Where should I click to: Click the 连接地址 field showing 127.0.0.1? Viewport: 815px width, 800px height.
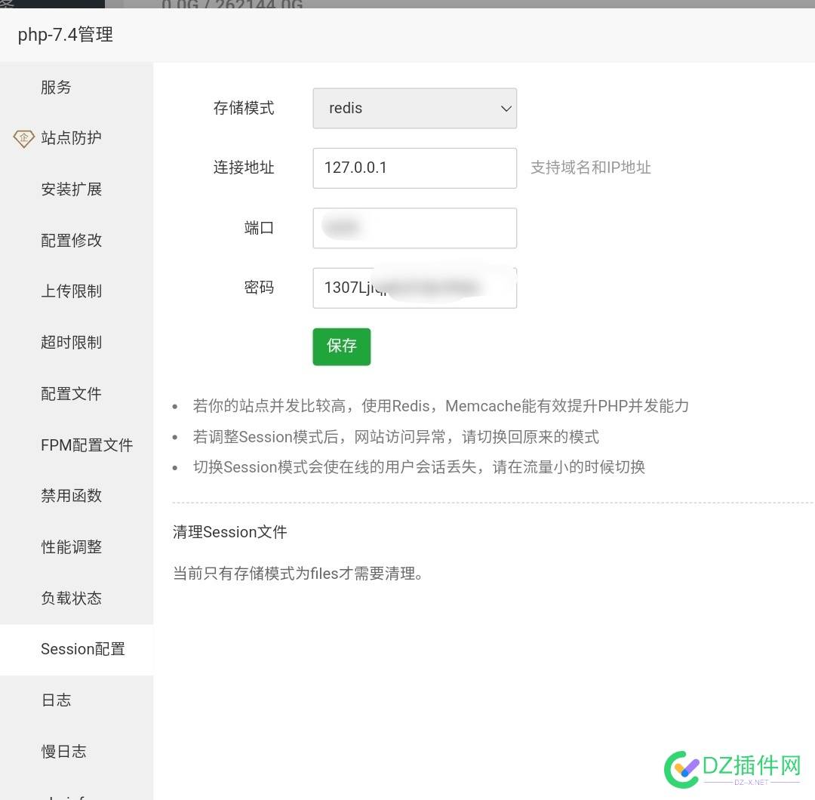414,168
